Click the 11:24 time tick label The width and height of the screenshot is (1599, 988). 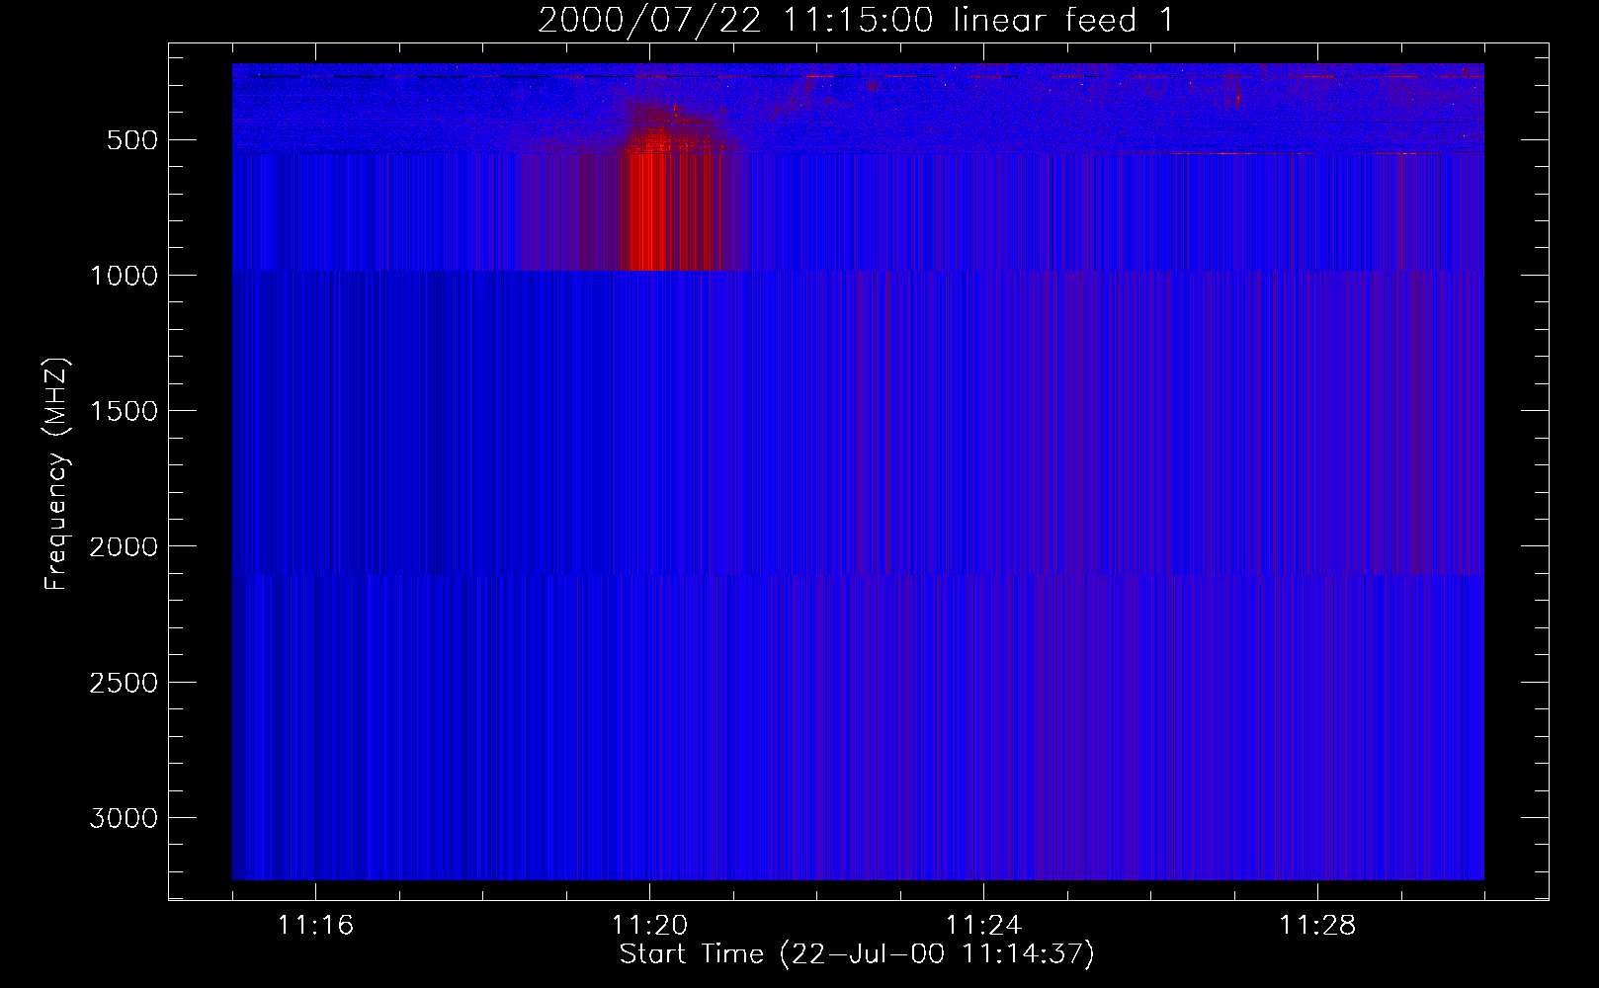pyautogui.click(x=983, y=926)
